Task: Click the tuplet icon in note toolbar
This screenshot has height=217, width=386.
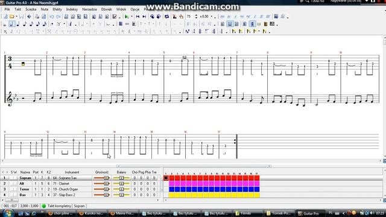Action: click(x=59, y=24)
